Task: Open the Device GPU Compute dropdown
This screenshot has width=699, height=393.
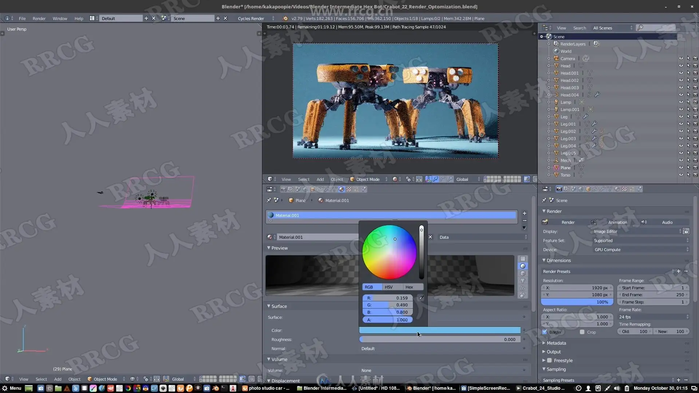Action: tap(641, 250)
